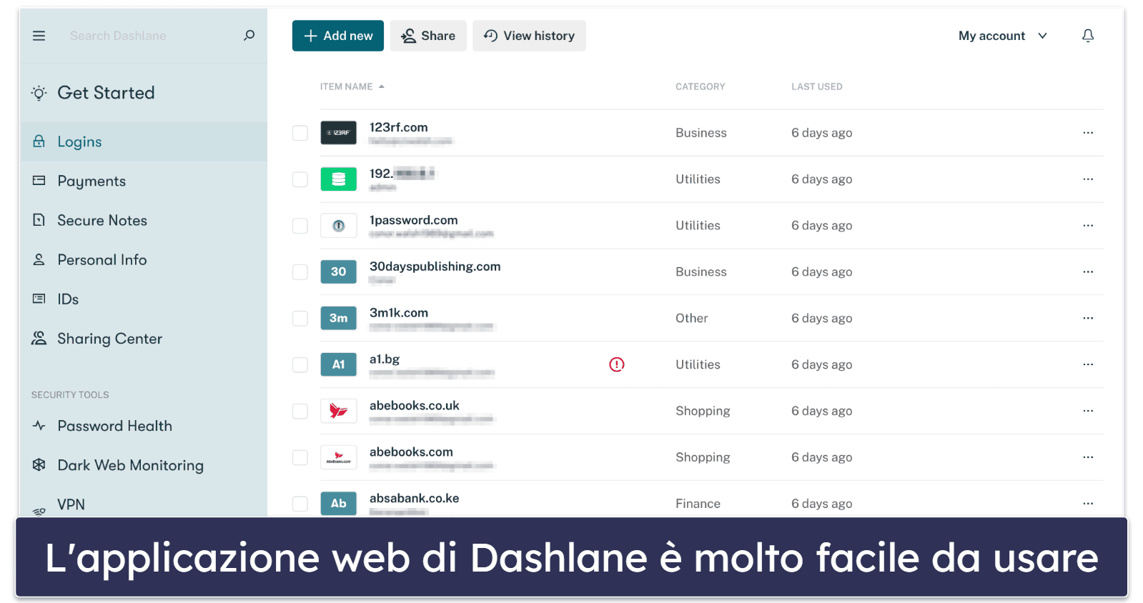Click the 1password.com logo icon
This screenshot has height=603, width=1143.
tap(338, 226)
